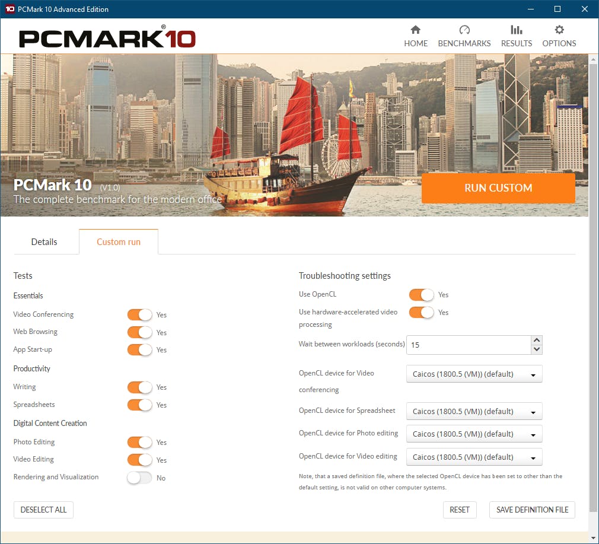Disable the Video Conferencing test
Image resolution: width=599 pixels, height=544 pixels.
[140, 314]
